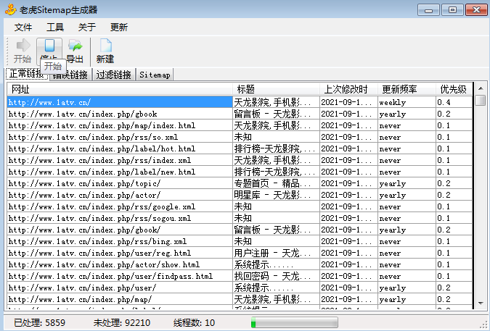Open the 关于 (About) menu
The image size is (490, 331).
pyautogui.click(x=87, y=28)
